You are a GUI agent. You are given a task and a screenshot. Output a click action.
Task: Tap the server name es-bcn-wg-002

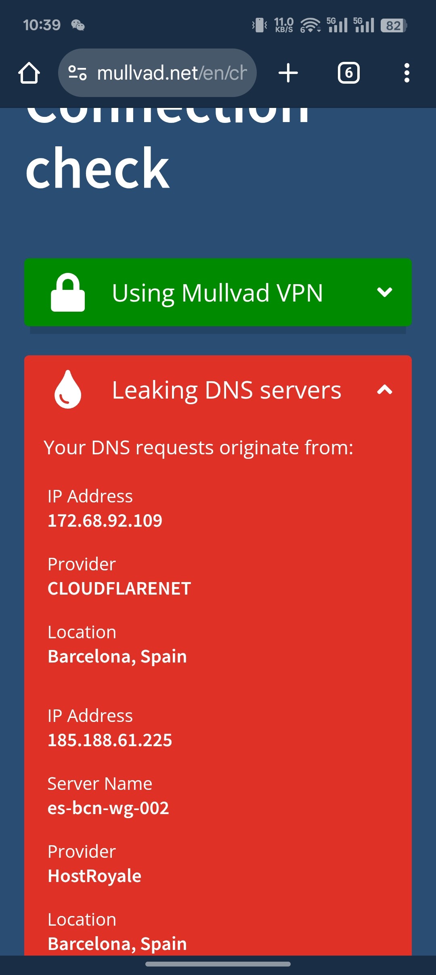coord(108,808)
